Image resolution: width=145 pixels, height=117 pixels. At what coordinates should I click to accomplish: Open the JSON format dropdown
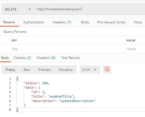(x=90, y=69)
